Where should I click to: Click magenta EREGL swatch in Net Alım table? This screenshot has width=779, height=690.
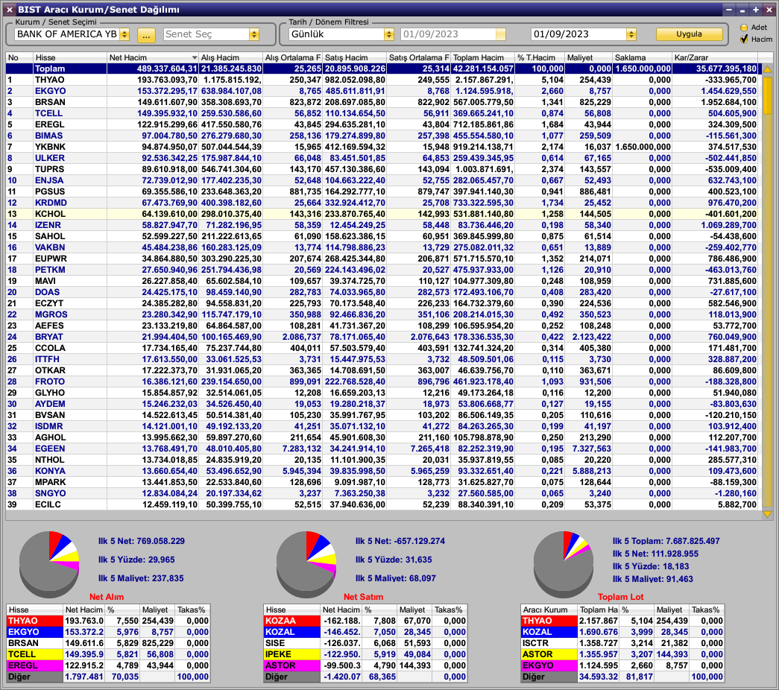pyautogui.click(x=35, y=665)
